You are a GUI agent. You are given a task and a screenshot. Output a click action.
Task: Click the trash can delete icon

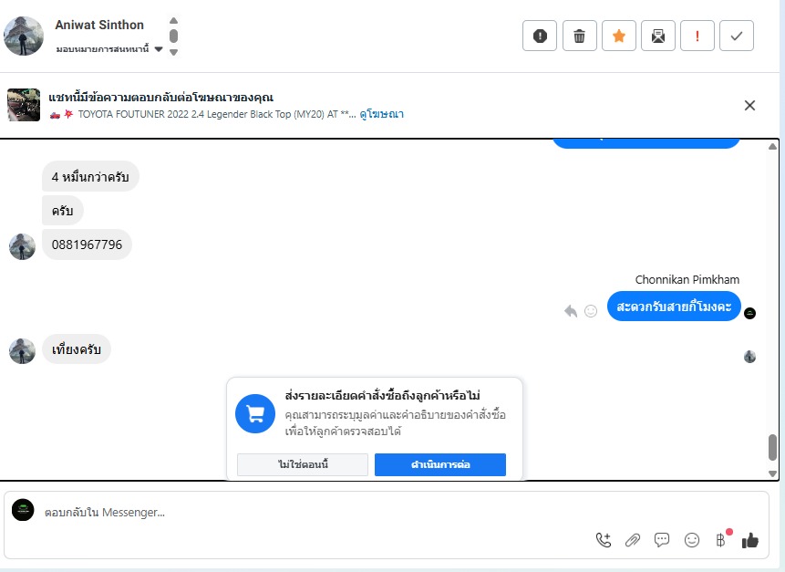[579, 36]
